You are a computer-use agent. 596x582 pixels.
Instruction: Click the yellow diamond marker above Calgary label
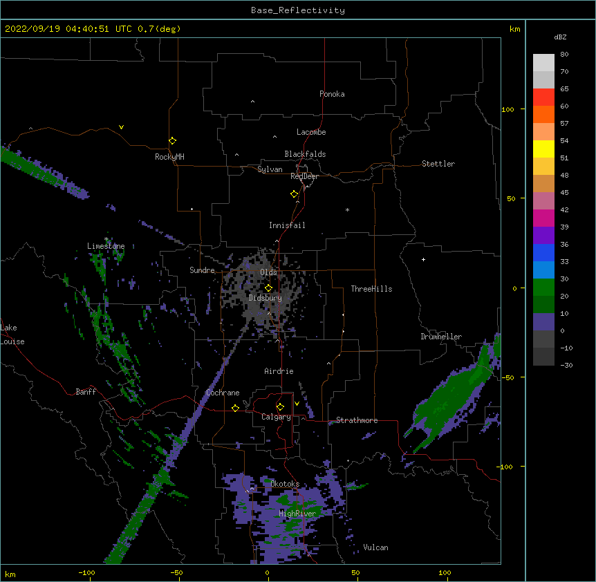point(280,407)
